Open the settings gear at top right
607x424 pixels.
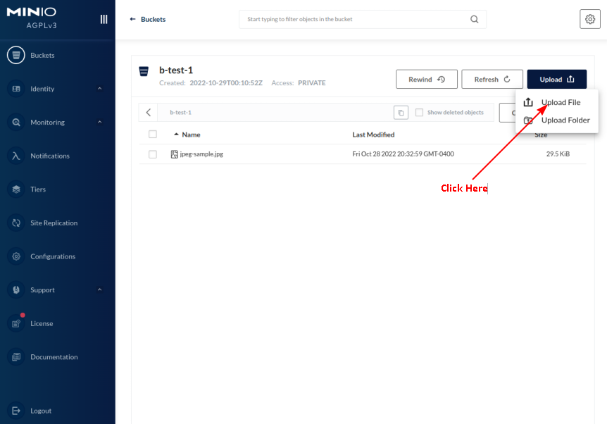tap(590, 19)
